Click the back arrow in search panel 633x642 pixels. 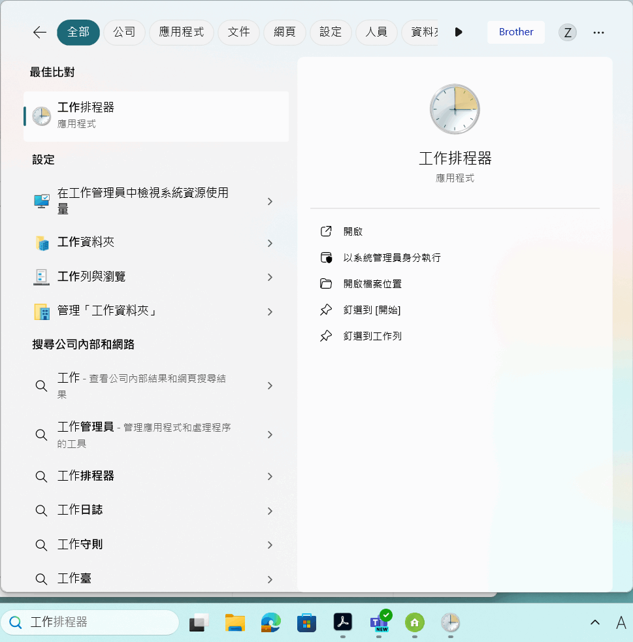(39, 32)
